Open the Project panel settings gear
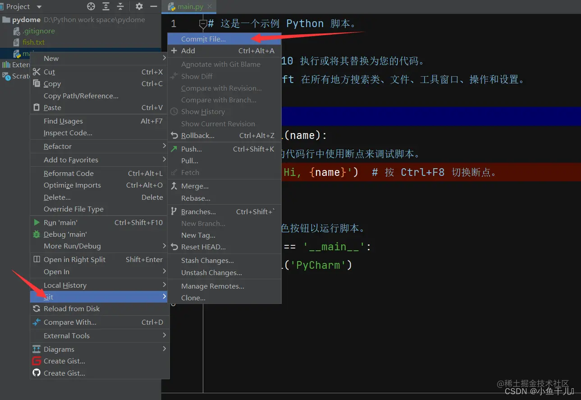 pyautogui.click(x=139, y=7)
